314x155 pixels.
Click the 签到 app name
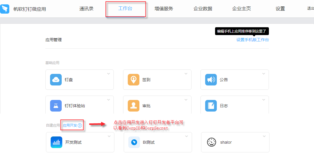click(146, 80)
